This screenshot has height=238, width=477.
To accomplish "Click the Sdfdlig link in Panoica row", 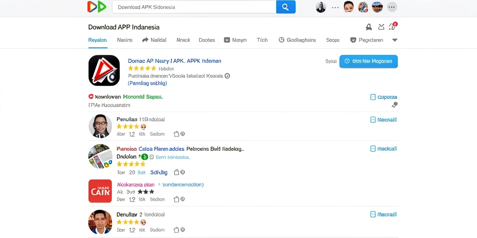I will coord(159,172).
